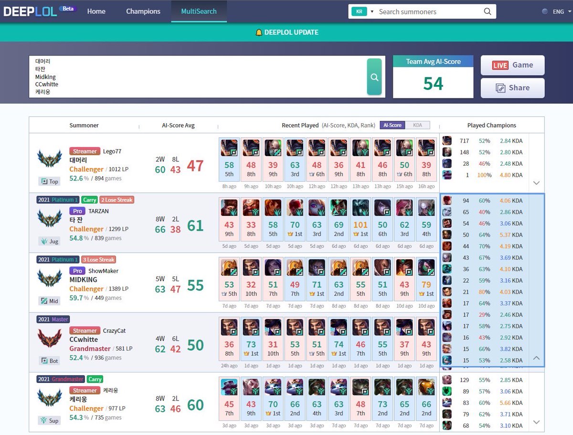Image resolution: width=573 pixels, height=435 pixels.
Task: Open summoner MIDKING's profile name
Action: (83, 280)
